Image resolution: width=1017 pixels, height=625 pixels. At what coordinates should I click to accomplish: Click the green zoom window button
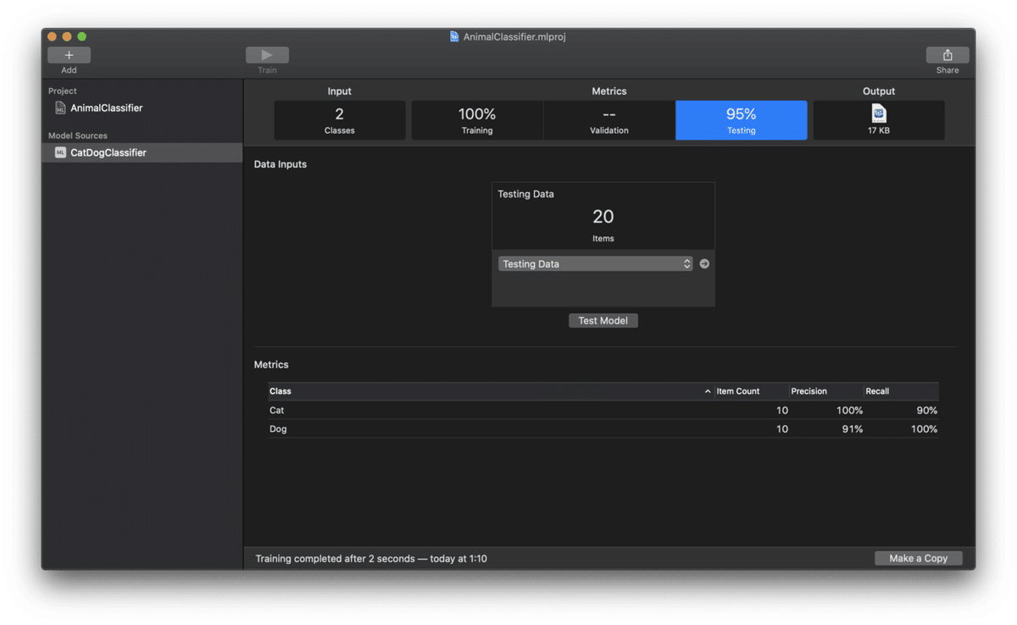coord(82,36)
